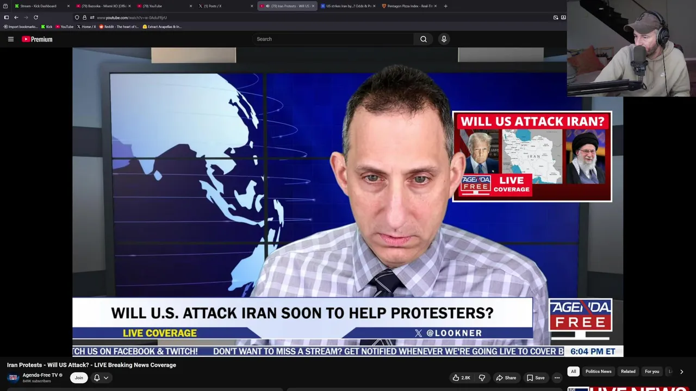This screenshot has height=391, width=696.
Task: Open Import bookmarks bookmark item
Action: (21, 27)
